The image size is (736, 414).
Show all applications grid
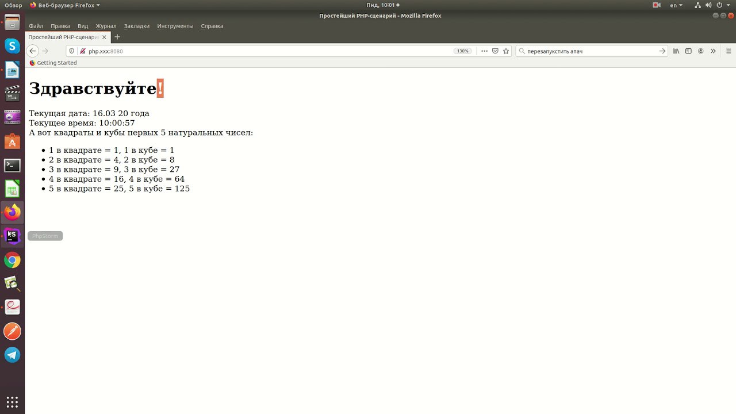[x=12, y=402]
